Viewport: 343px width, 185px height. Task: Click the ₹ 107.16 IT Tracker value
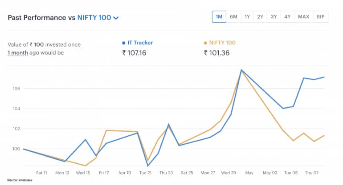[x=134, y=53]
